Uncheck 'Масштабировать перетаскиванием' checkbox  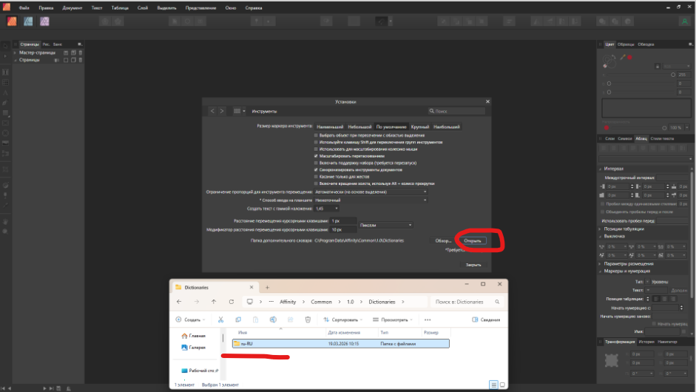click(316, 156)
